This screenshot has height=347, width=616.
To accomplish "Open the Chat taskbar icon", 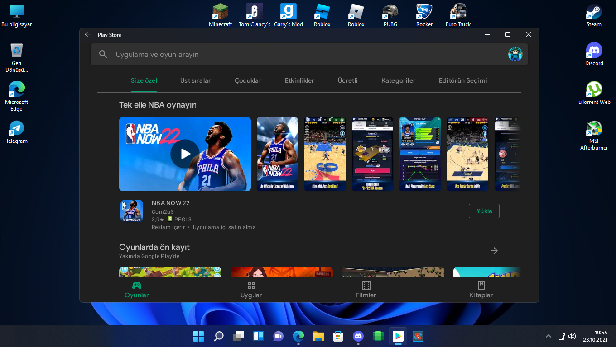I will pyautogui.click(x=278, y=336).
